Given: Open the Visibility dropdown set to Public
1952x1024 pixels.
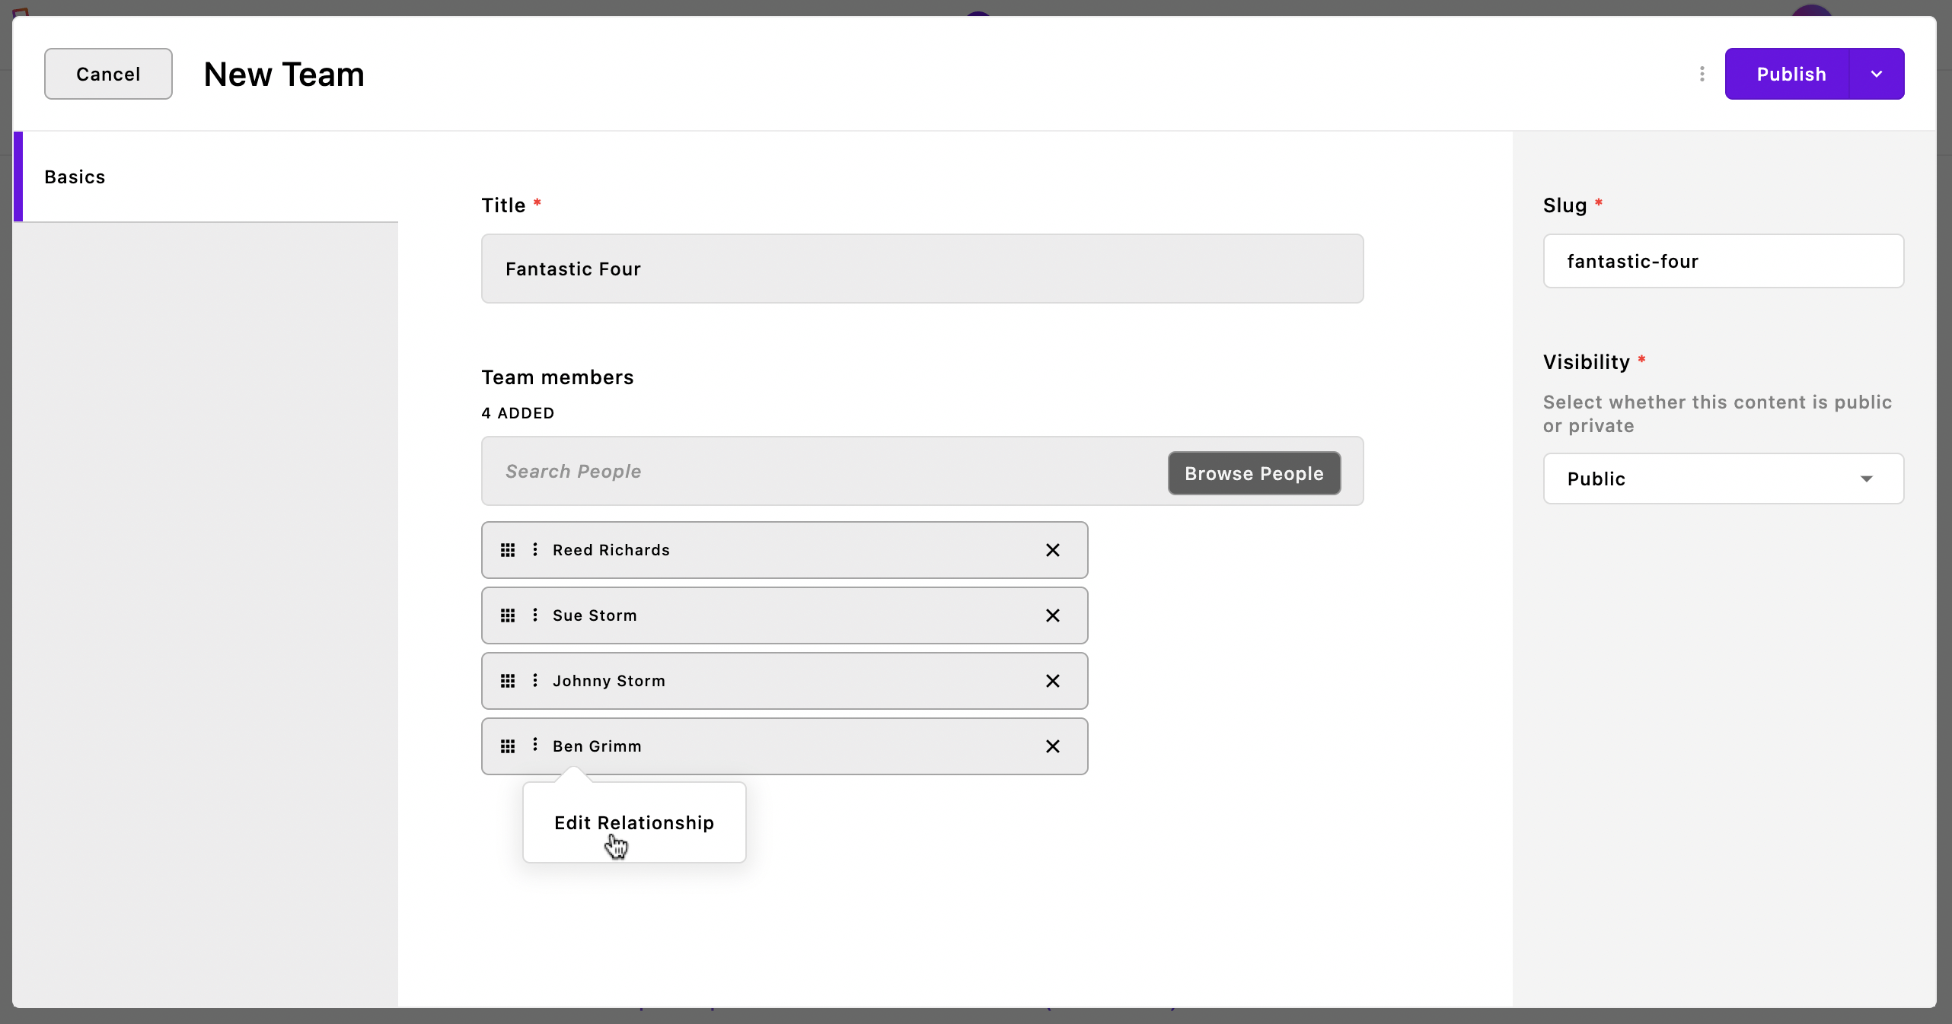Looking at the screenshot, I should (x=1722, y=478).
